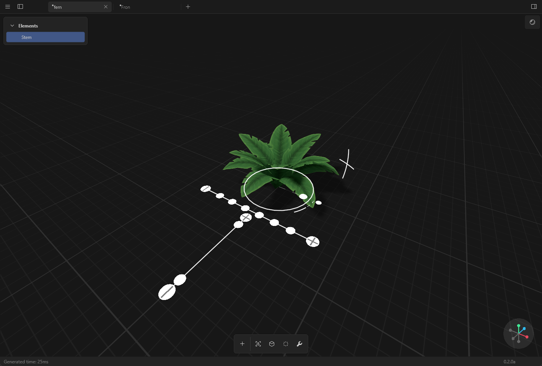The height and width of the screenshot is (366, 542).
Task: Click the viewport shading sphere icon
Action: [532, 22]
